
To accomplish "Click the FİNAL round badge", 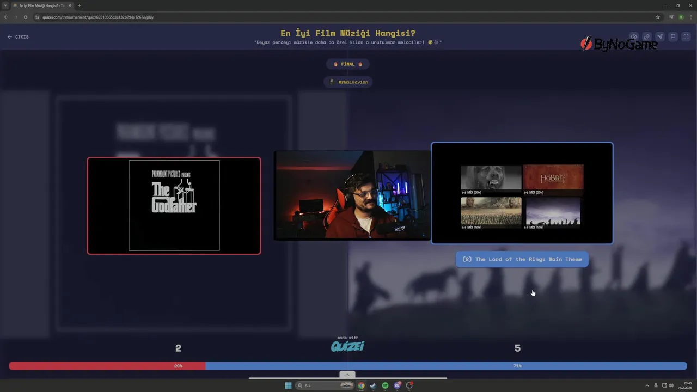I will click(348, 64).
